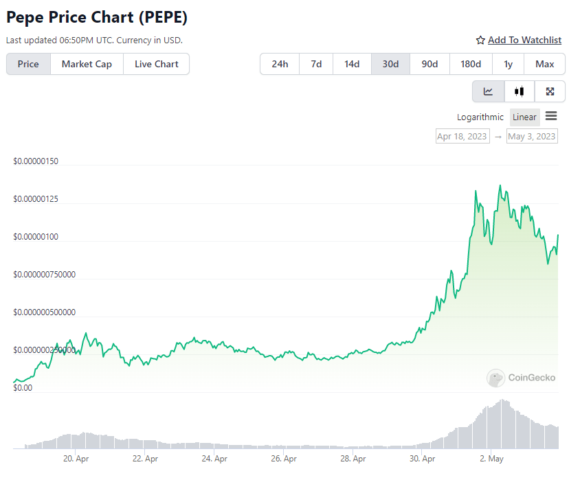The height and width of the screenshot is (480, 569).
Task: Switch to the Market Cap tab
Action: click(x=87, y=64)
